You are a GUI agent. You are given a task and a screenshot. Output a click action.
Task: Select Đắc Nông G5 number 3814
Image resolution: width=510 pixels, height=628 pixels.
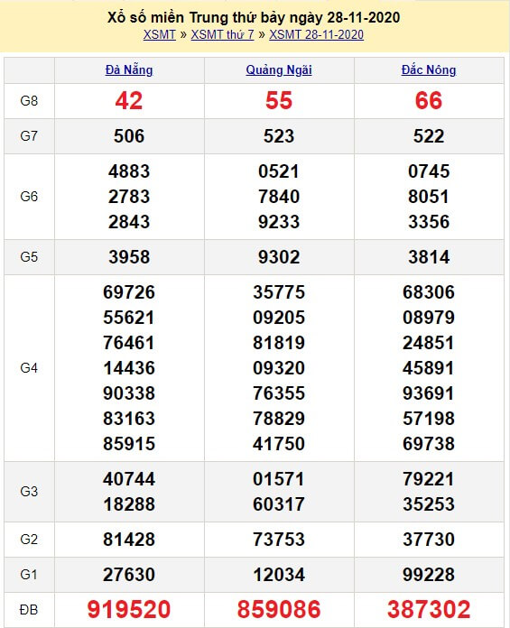tap(429, 257)
